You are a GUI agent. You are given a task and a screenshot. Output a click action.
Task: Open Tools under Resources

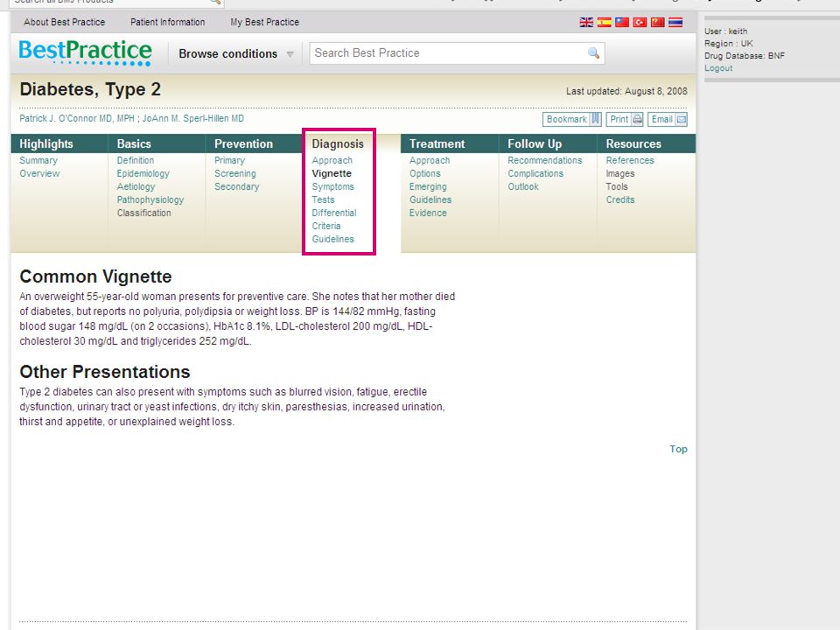(617, 186)
